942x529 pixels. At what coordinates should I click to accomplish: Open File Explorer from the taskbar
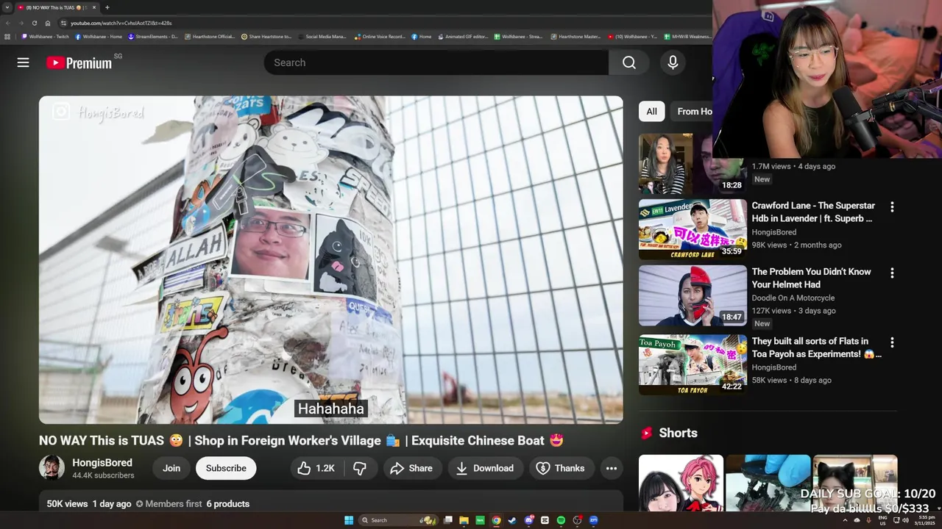pyautogui.click(x=464, y=520)
